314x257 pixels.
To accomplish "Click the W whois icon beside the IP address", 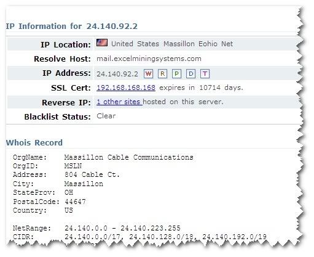I will coord(149,74).
